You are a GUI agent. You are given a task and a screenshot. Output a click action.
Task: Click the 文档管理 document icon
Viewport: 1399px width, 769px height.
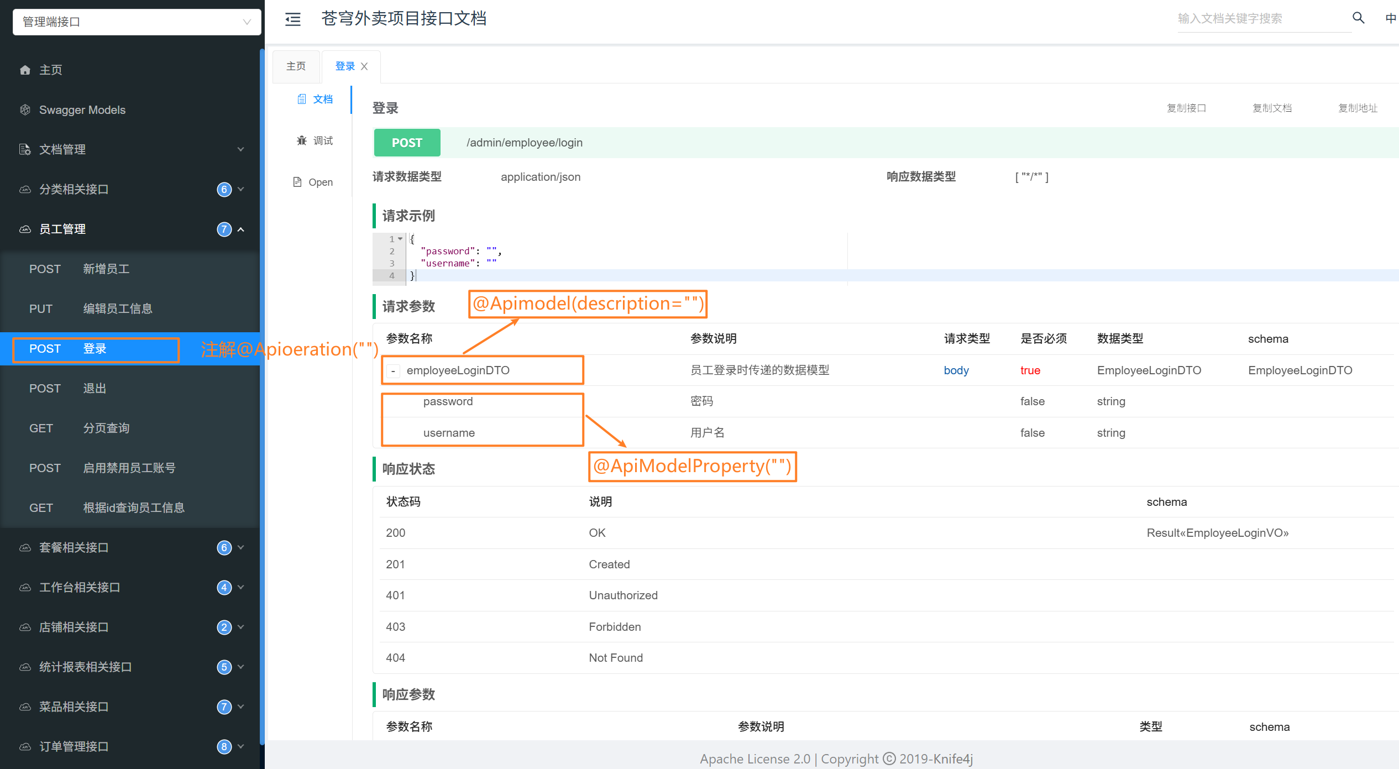click(25, 149)
